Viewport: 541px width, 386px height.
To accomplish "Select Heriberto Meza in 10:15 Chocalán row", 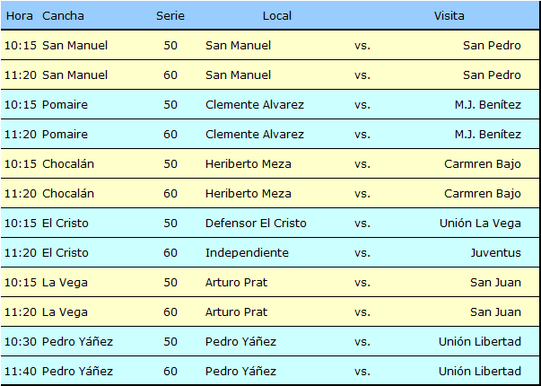I will click(x=249, y=164).
